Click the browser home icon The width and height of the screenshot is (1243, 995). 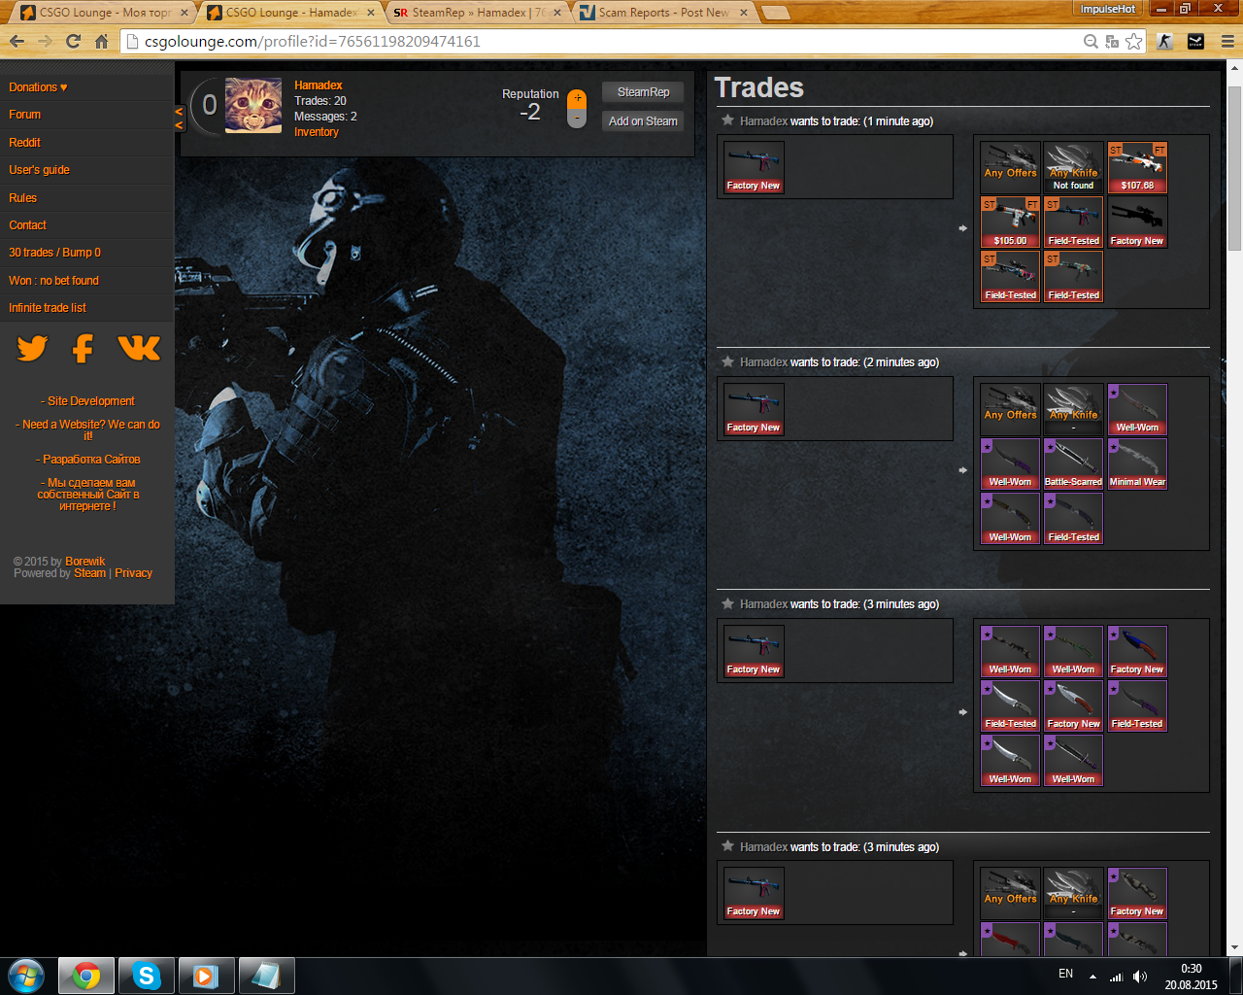(101, 41)
